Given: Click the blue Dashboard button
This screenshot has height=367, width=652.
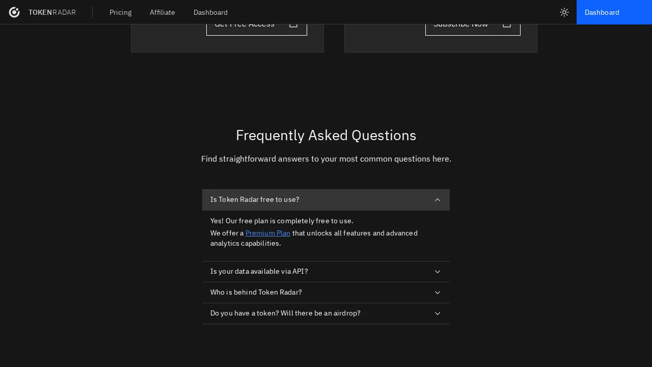Looking at the screenshot, I should pos(602,12).
